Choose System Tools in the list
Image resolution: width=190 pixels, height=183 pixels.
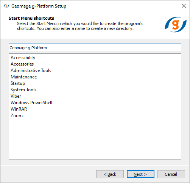(x=23, y=90)
